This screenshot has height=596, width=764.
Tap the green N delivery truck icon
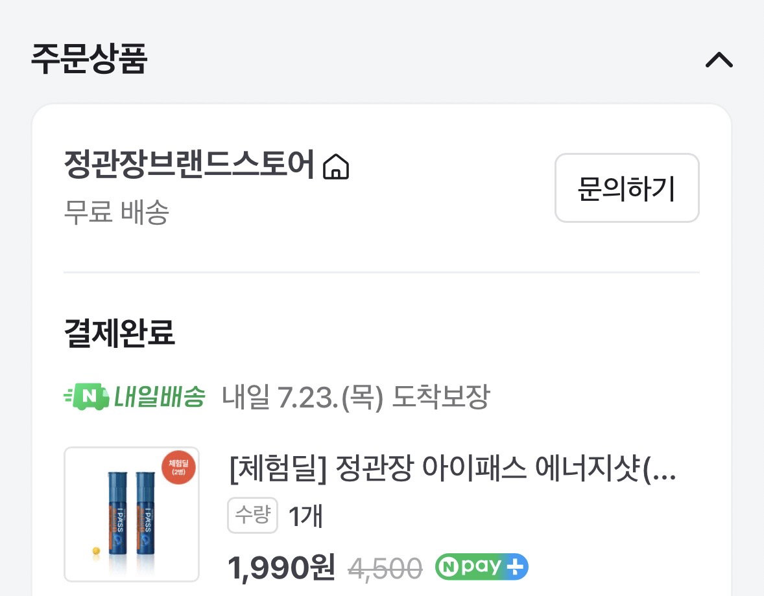click(x=87, y=396)
